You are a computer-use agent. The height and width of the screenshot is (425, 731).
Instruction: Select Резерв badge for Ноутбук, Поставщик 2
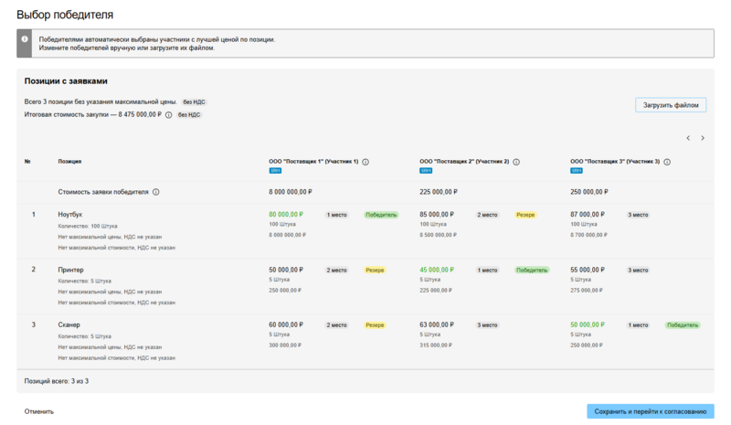525,215
